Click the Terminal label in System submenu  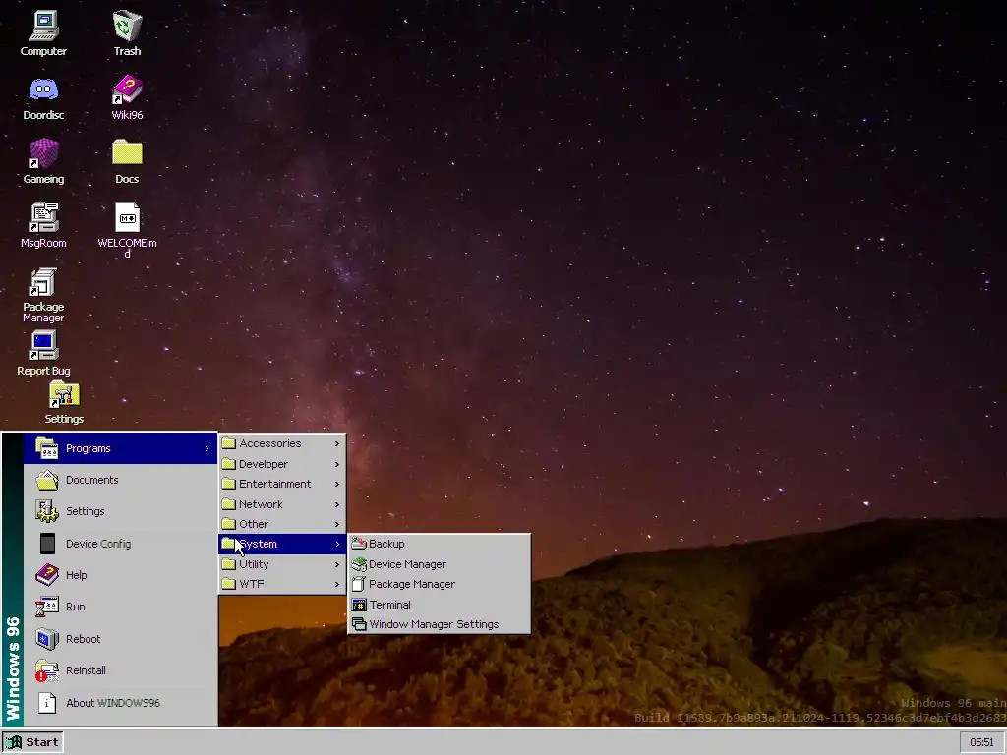389,605
